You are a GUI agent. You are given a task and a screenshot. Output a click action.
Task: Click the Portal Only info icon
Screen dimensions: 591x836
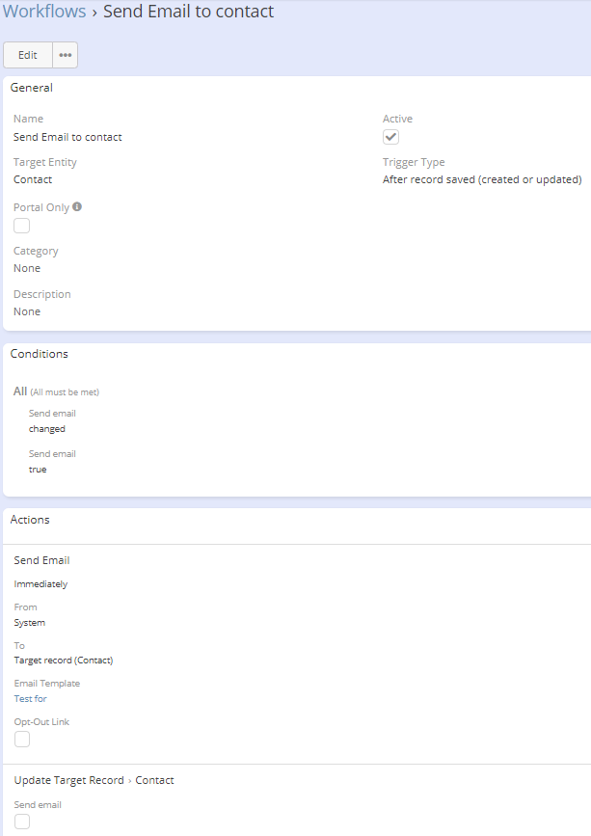[77, 206]
